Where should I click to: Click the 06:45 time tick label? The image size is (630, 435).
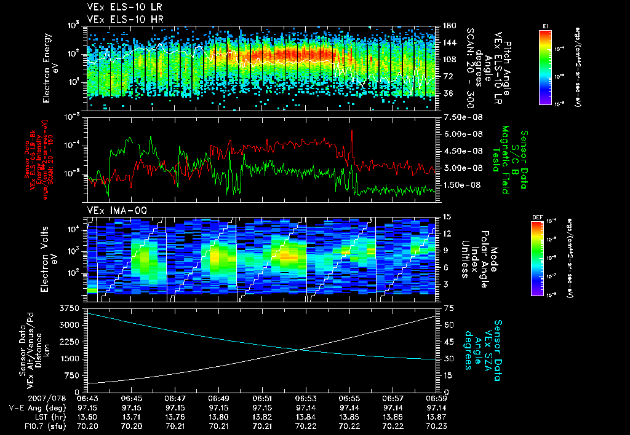pos(131,399)
